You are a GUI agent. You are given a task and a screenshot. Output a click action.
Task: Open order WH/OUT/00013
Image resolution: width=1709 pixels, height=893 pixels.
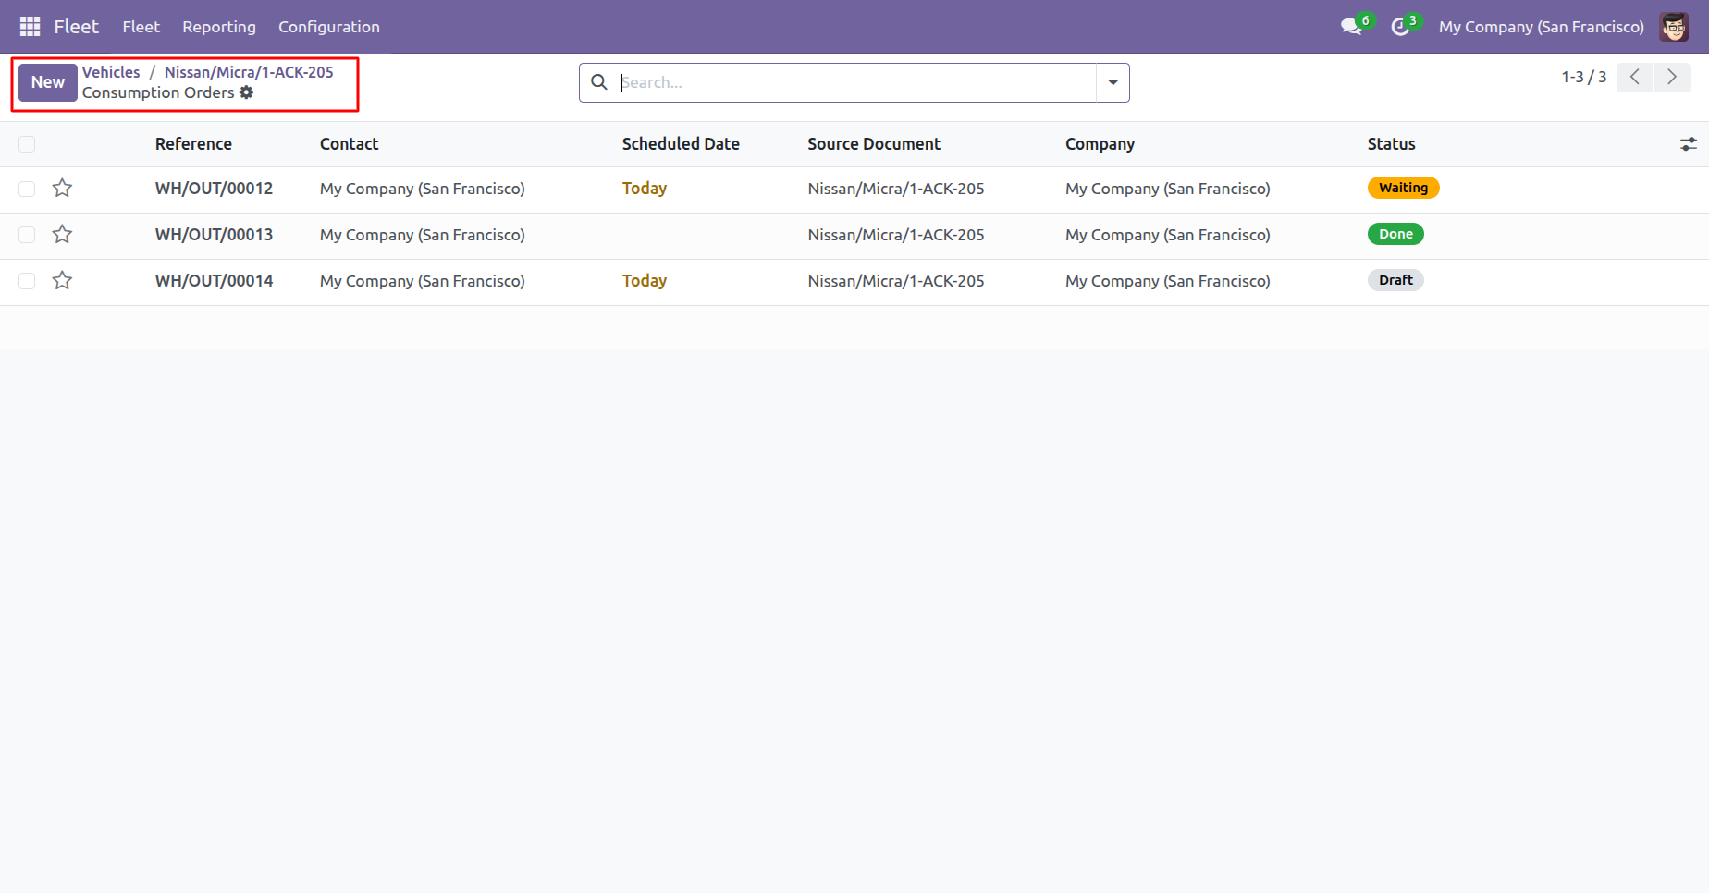coord(215,235)
